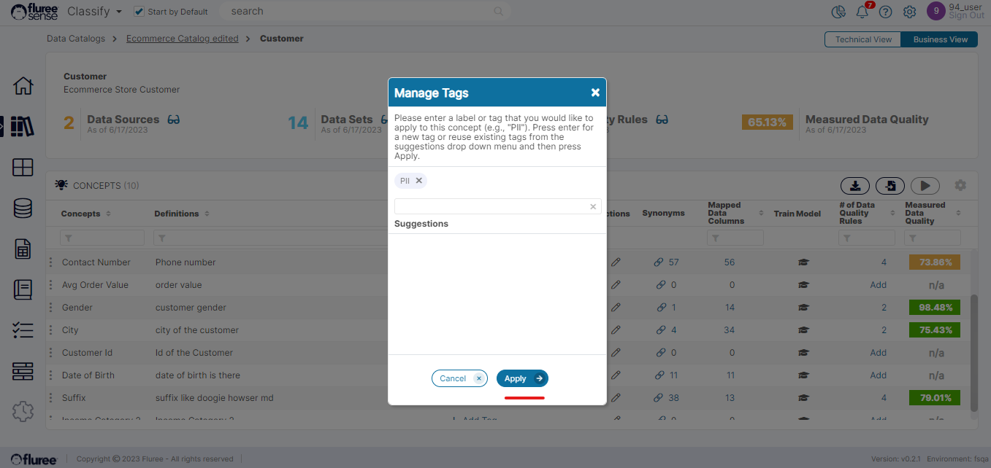The width and height of the screenshot is (991, 468).
Task: Switch to Technical View
Action: 862,39
